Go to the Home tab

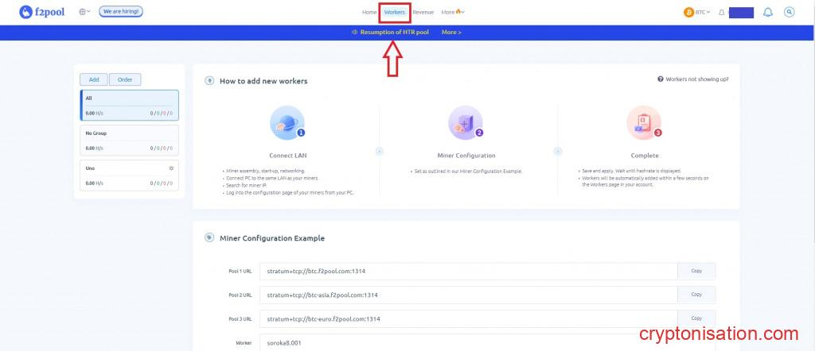pos(369,12)
